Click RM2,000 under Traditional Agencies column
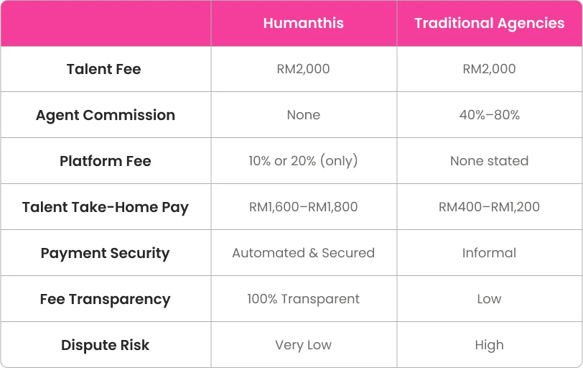Image resolution: width=583 pixels, height=368 pixels. (x=489, y=69)
